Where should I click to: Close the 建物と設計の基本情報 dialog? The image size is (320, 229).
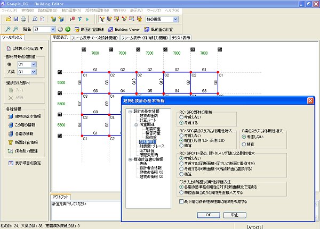click(310, 100)
